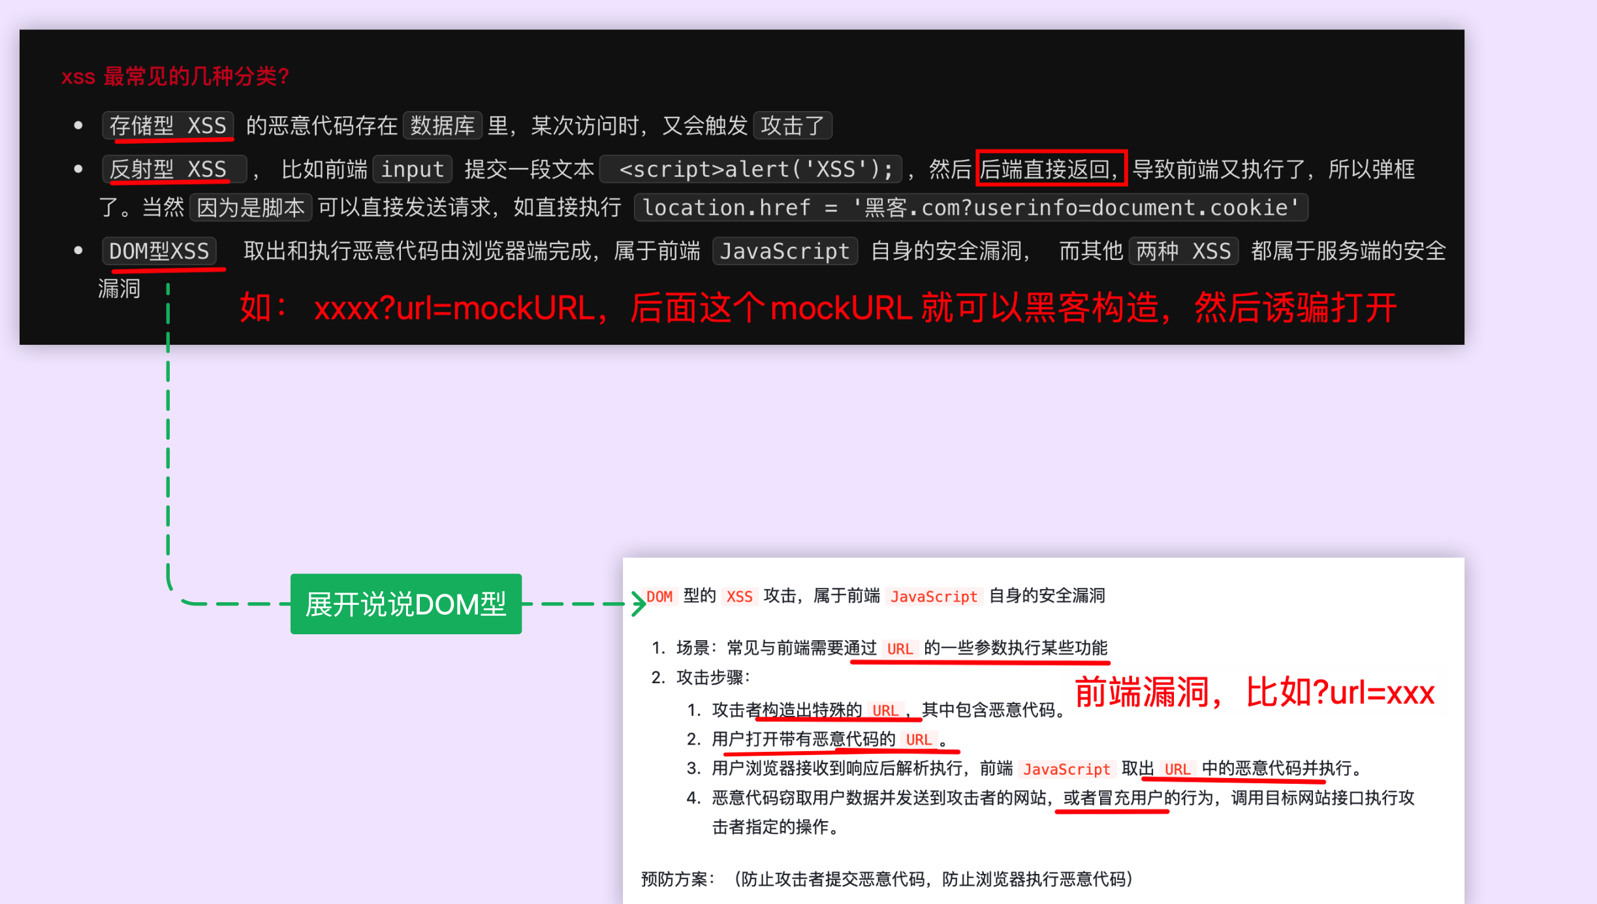This screenshot has height=904, width=1597.
Task: Click the '数据库' inline tag
Action: coord(443,125)
